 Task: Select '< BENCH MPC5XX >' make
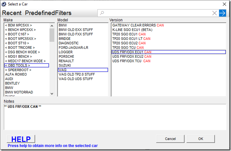(x=27, y=30)
